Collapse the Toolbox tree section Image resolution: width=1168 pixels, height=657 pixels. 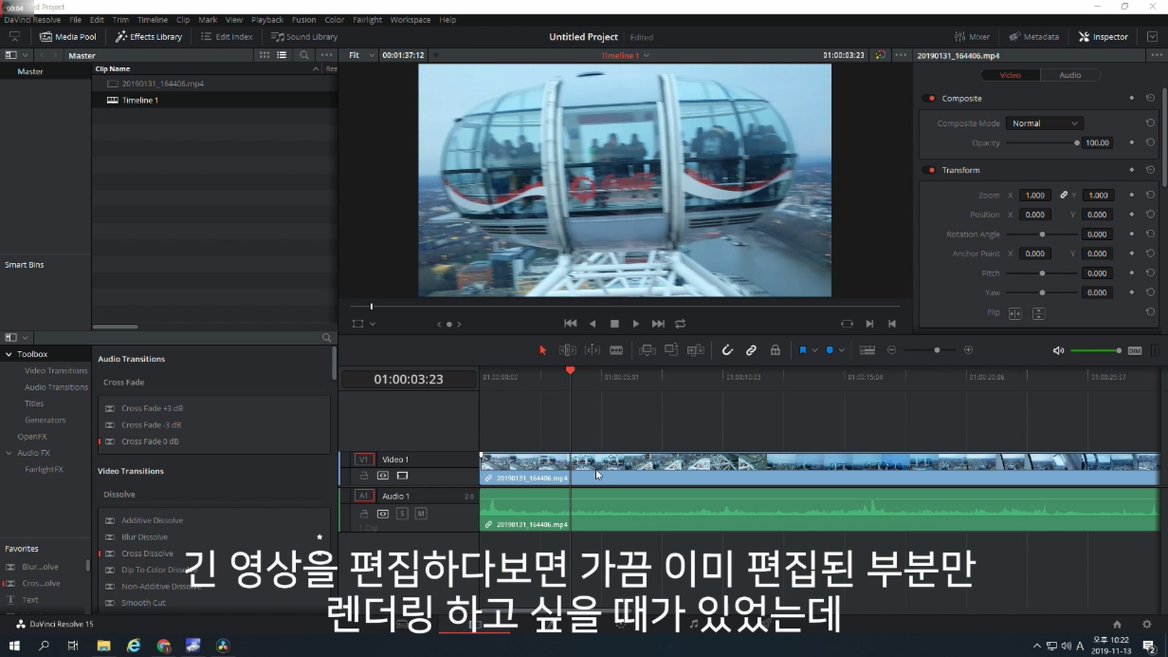(x=9, y=354)
